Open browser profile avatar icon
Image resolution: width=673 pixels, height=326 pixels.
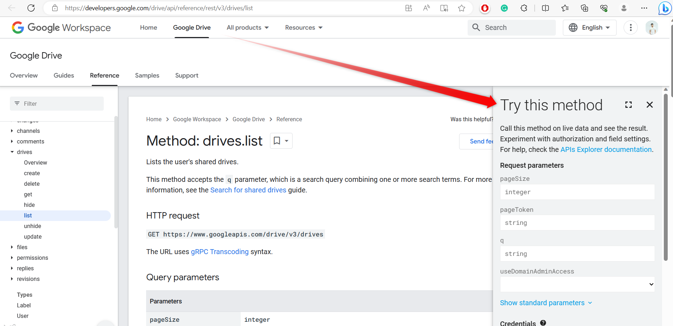pyautogui.click(x=624, y=8)
